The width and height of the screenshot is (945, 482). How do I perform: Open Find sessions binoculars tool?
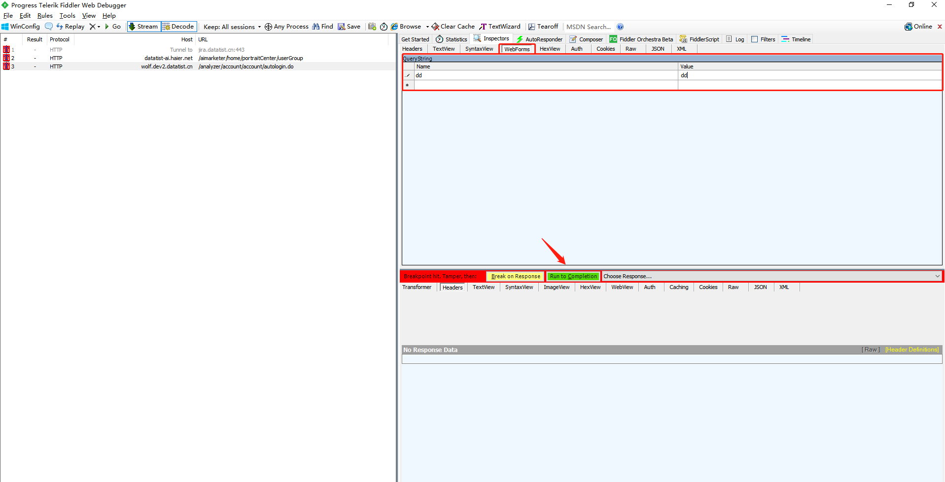coord(323,27)
